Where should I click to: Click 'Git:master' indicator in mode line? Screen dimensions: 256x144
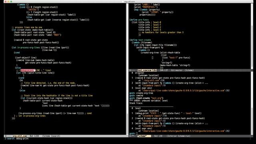click(177, 70)
